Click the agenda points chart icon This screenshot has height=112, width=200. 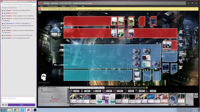pyautogui.click(x=115, y=91)
